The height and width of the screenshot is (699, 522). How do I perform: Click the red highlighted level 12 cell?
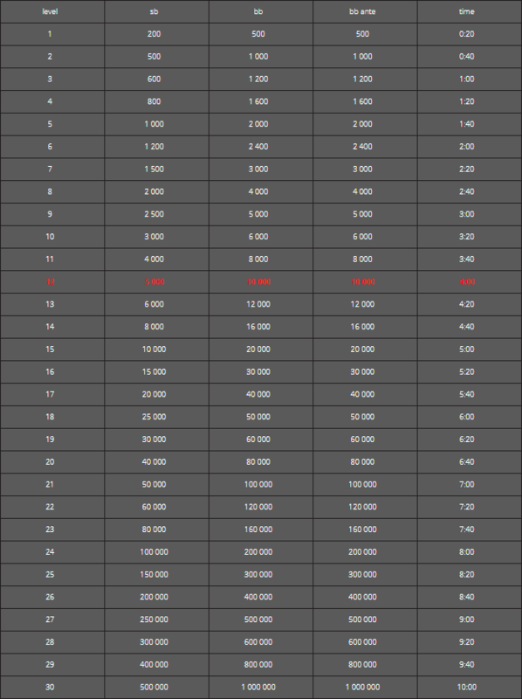50,281
